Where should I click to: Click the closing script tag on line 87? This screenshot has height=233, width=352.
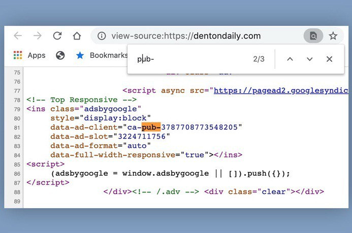tap(48, 182)
